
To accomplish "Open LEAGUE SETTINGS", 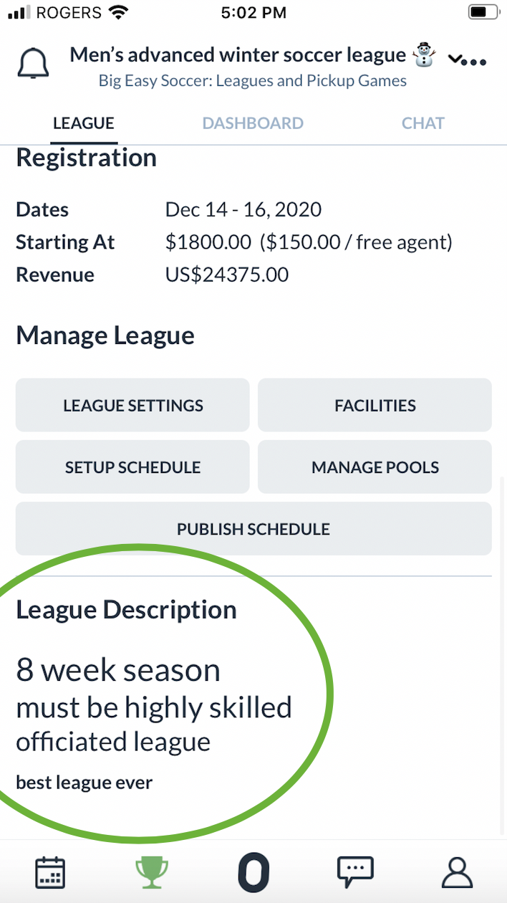I will pos(132,405).
